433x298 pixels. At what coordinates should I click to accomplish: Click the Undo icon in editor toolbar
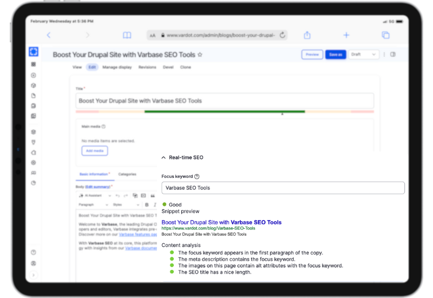(x=117, y=196)
